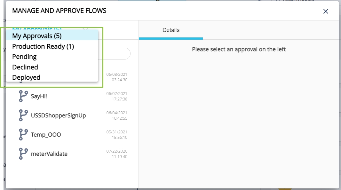The image size is (341, 190).
Task: Open the SayHi! flow approval
Action: tap(39, 96)
